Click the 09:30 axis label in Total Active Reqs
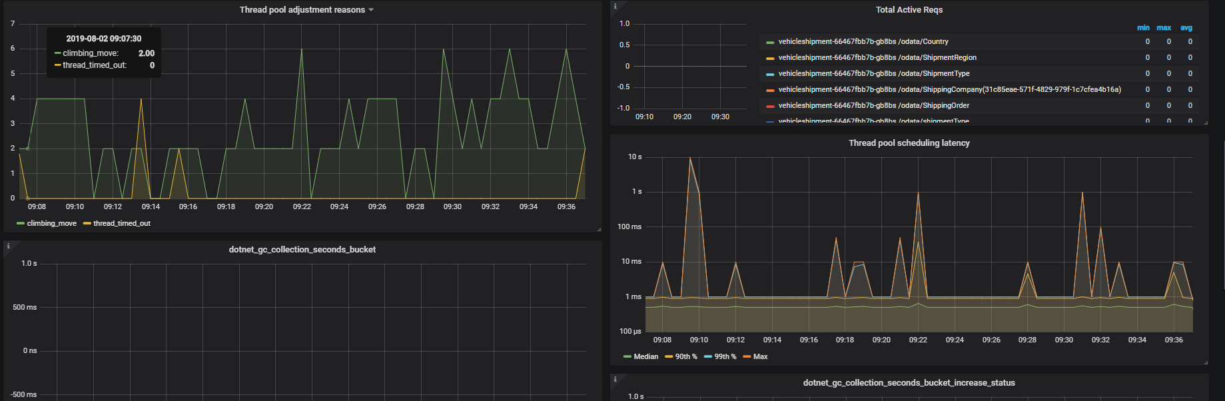Image resolution: width=1225 pixels, height=401 pixels. (720, 117)
